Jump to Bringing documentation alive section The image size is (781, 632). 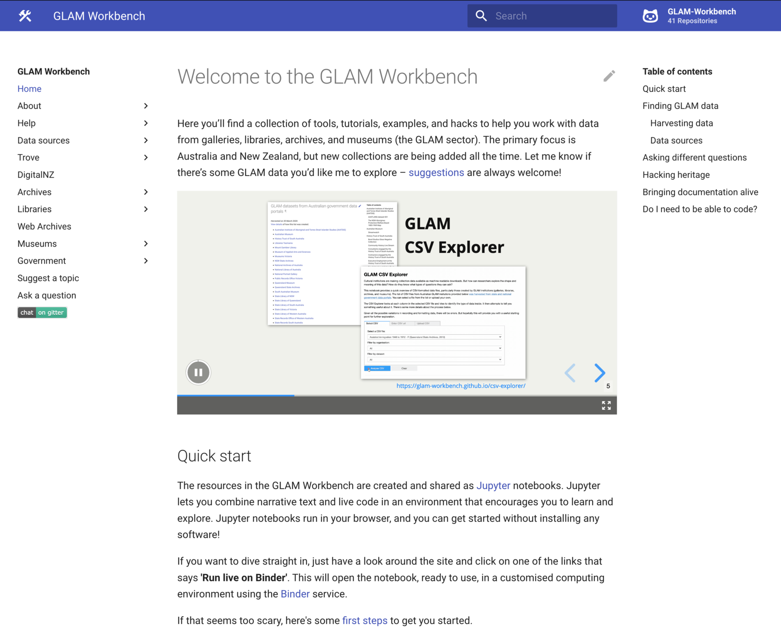pyautogui.click(x=700, y=192)
